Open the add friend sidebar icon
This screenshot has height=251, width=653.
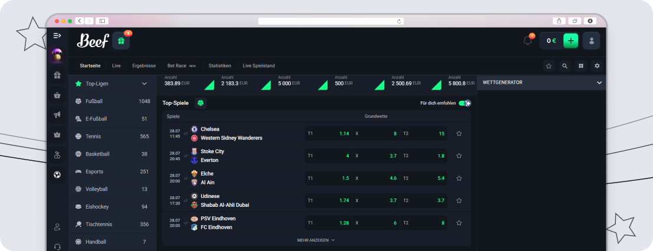coord(57,227)
